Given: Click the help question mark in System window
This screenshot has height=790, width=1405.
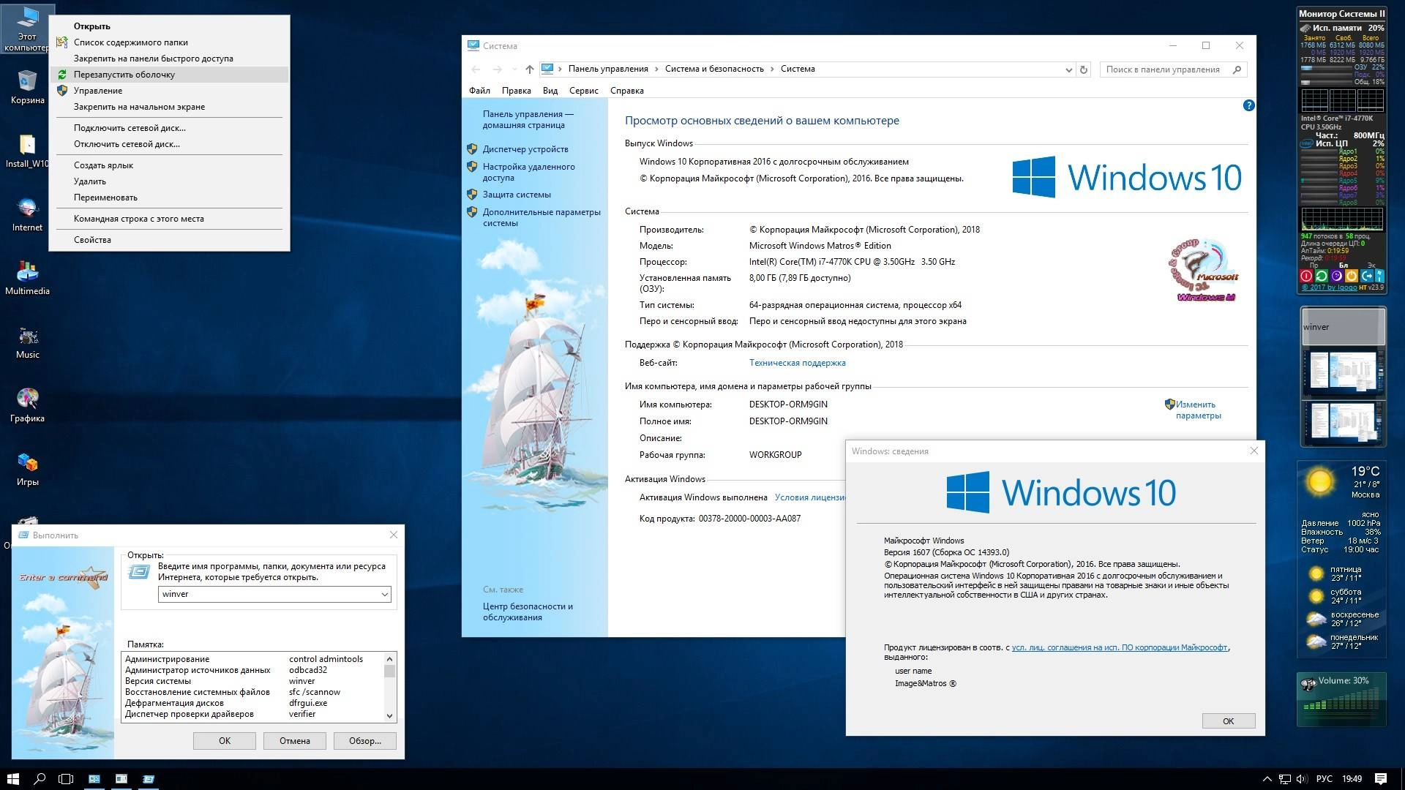Looking at the screenshot, I should 1248,105.
